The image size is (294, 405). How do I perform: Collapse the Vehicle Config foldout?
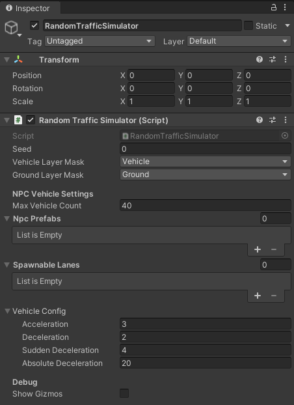coord(8,311)
